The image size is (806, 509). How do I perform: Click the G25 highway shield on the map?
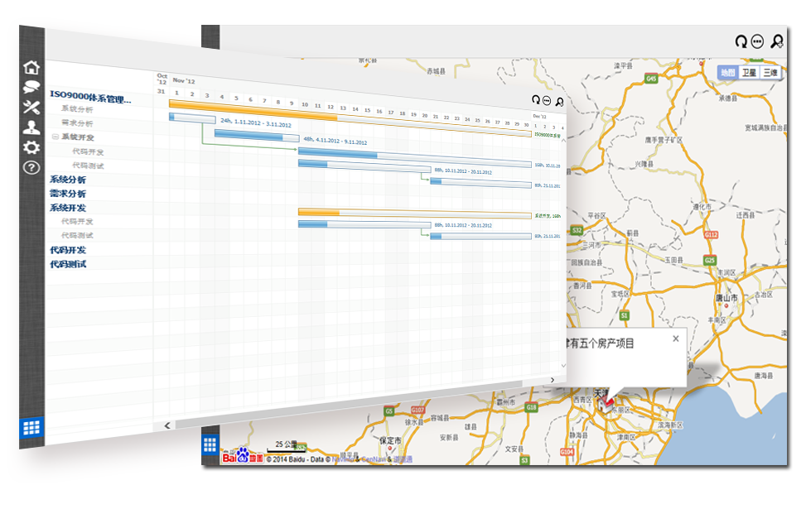pyautogui.click(x=710, y=261)
